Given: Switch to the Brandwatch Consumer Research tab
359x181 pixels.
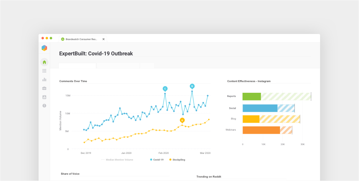Looking at the screenshot, I should click(81, 39).
